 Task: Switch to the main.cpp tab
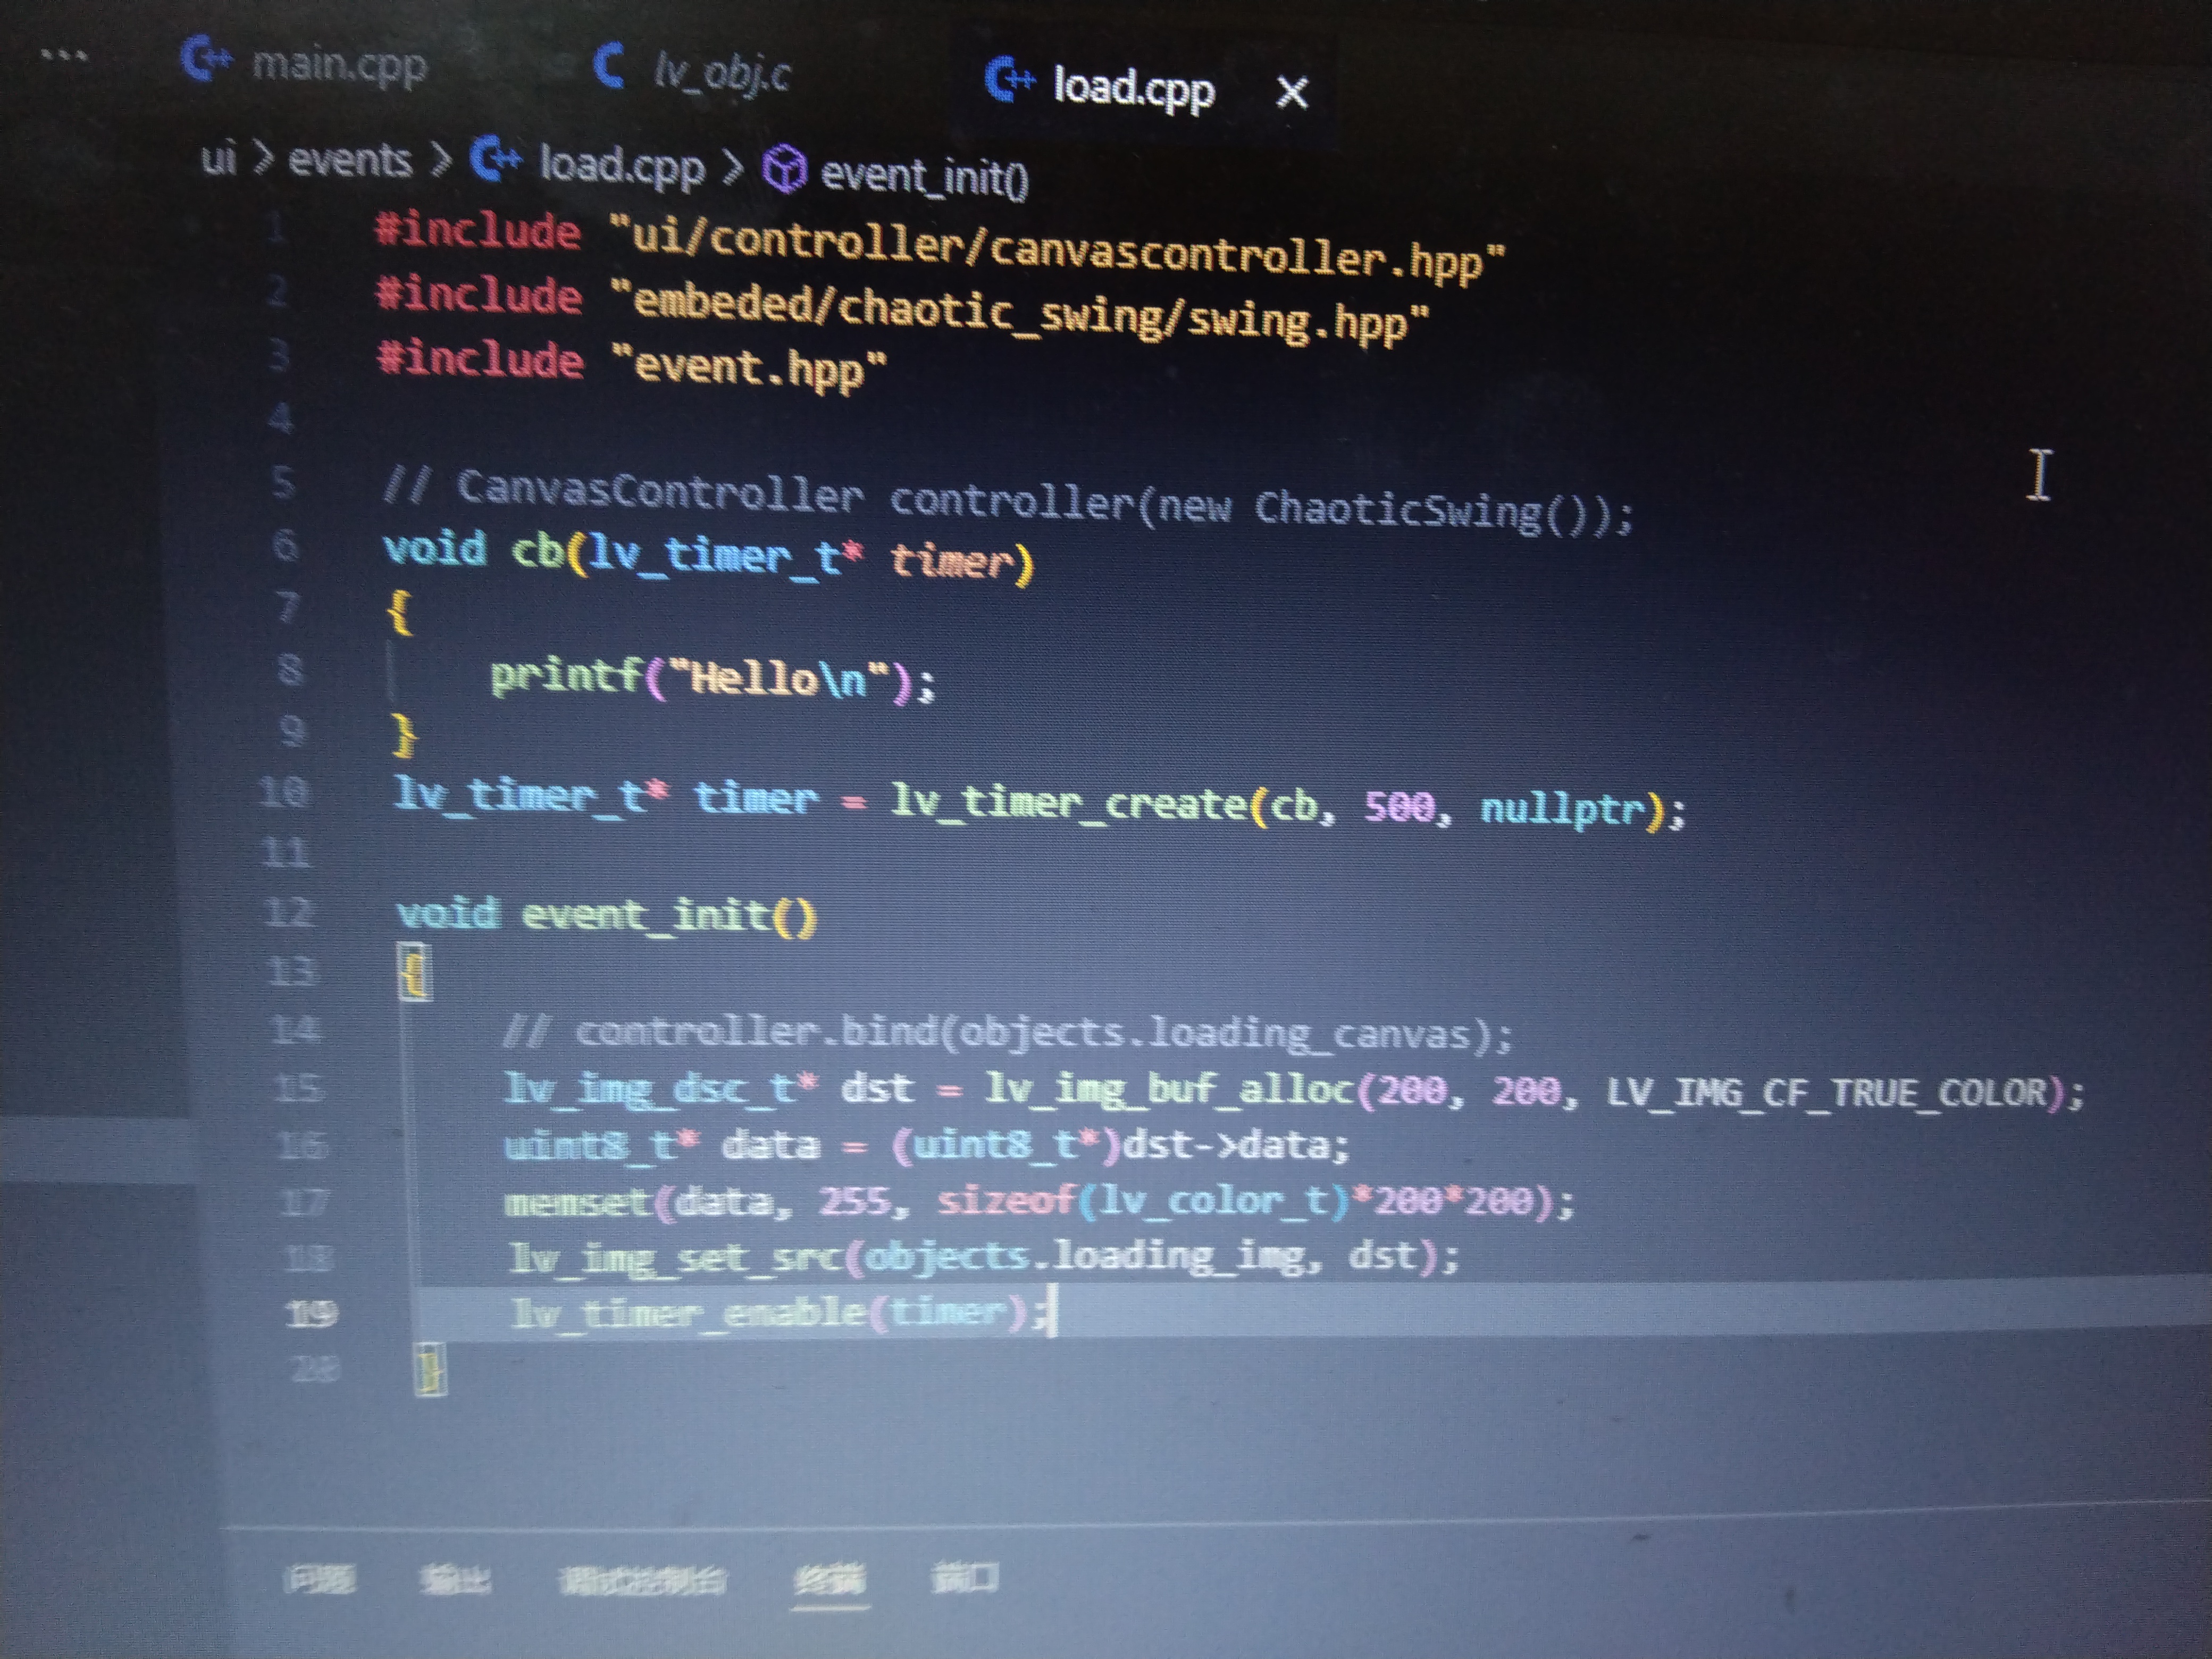point(338,65)
